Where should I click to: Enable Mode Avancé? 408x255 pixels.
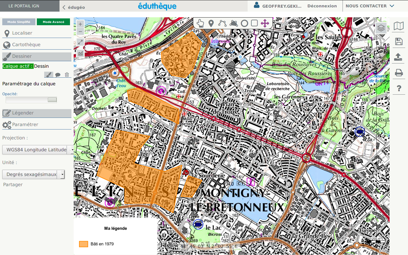click(x=53, y=22)
